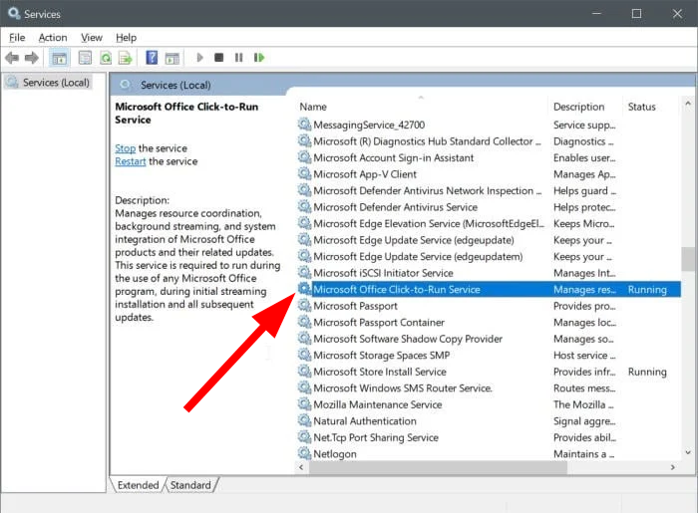698x513 pixels.
Task: Click the vertical scrollbar up arrow
Action: [x=688, y=104]
